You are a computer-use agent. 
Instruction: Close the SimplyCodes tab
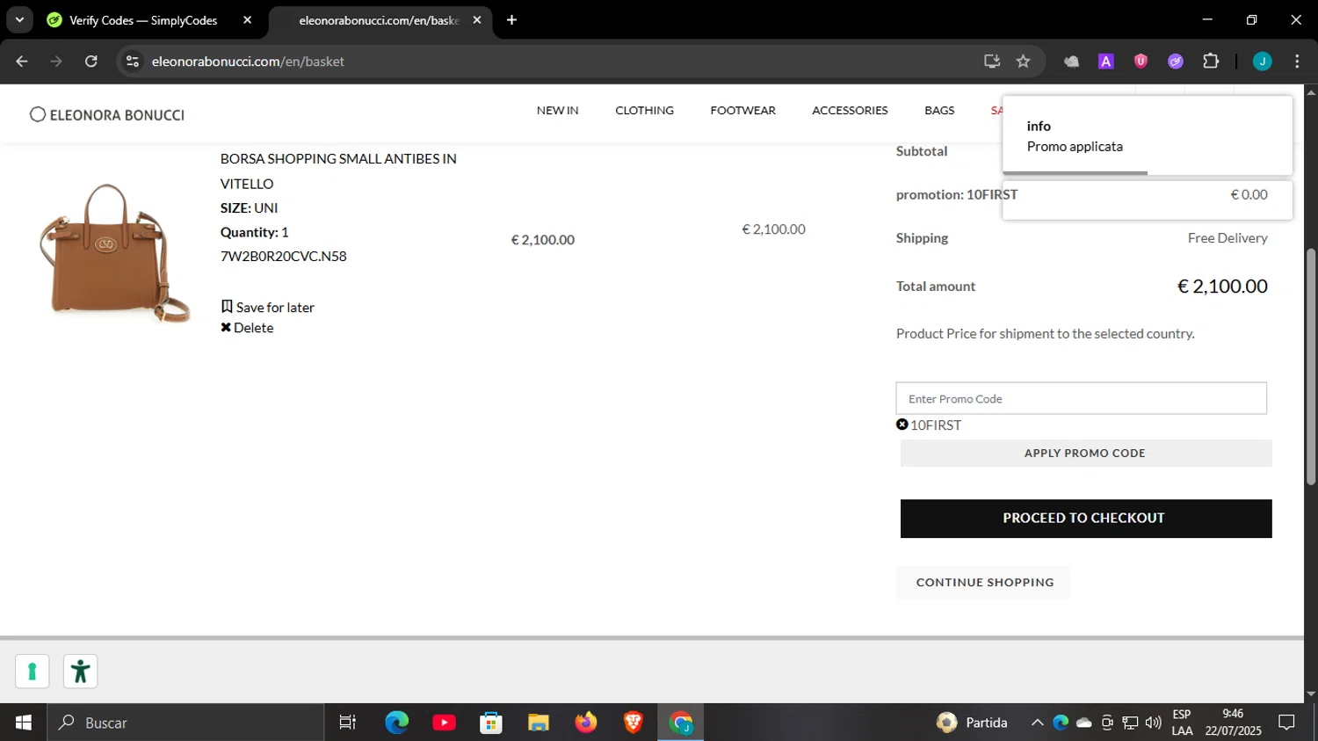[247, 20]
